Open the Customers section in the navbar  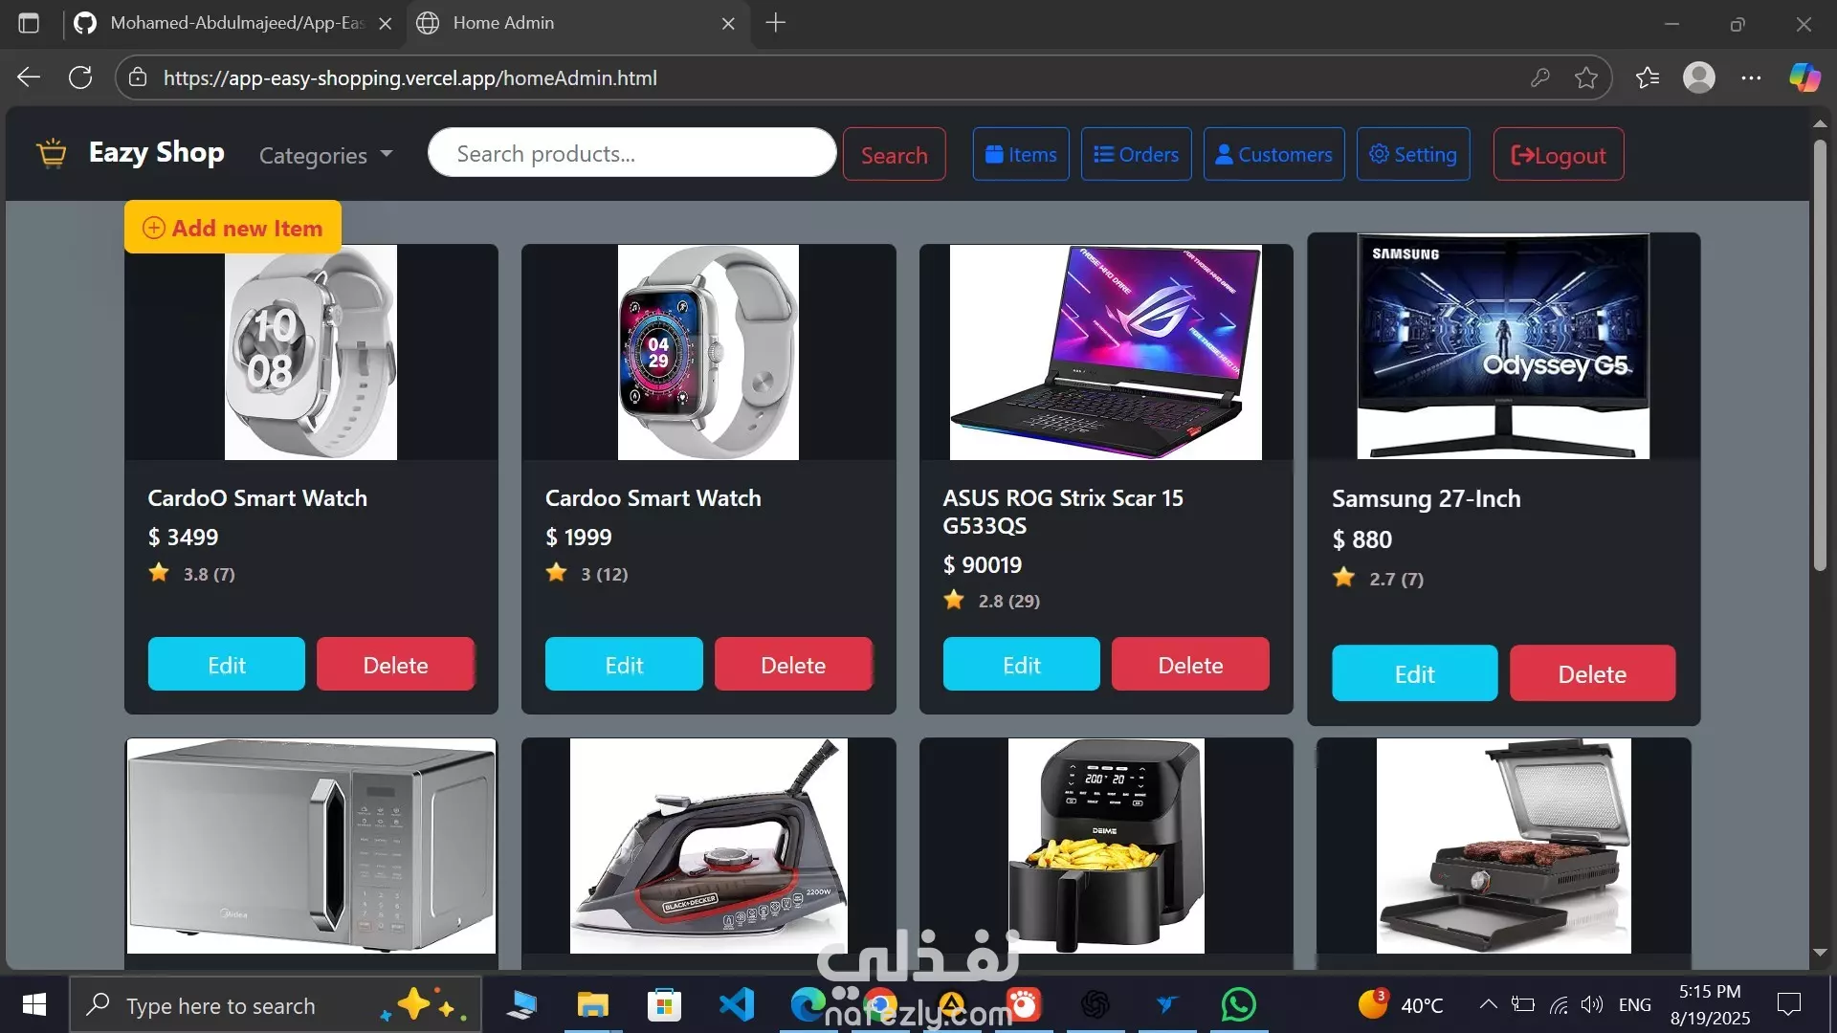[1273, 154]
